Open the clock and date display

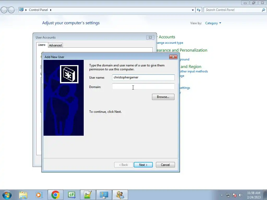[x=254, y=195]
